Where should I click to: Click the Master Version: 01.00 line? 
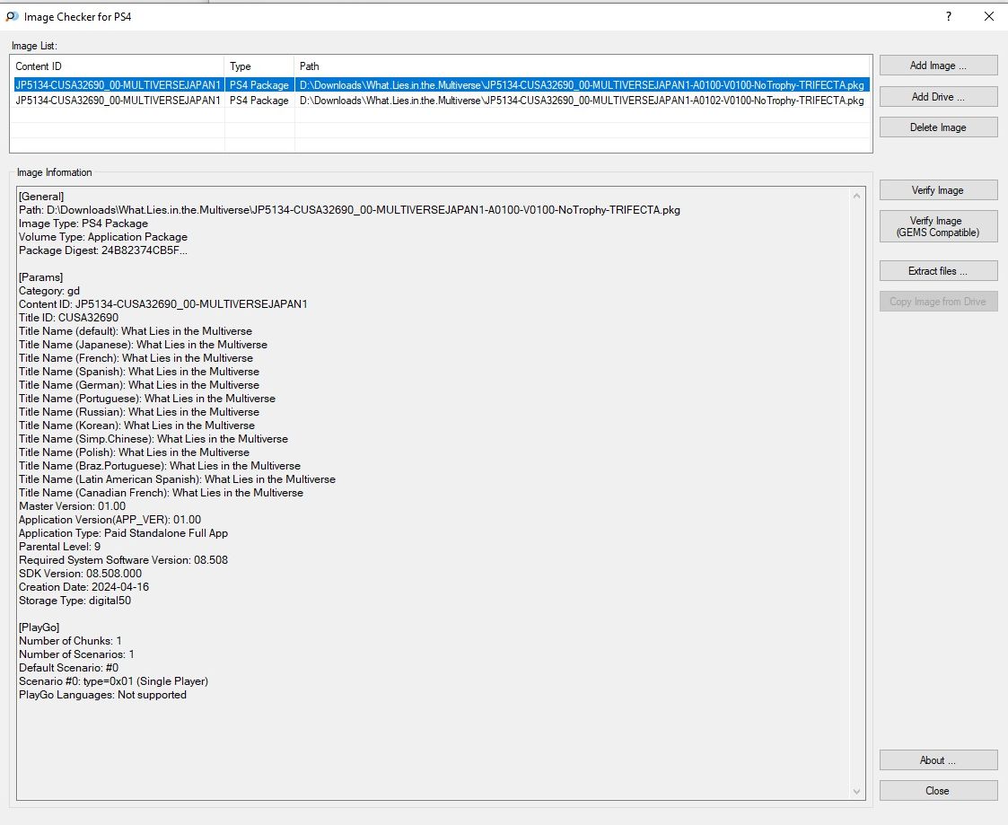click(x=72, y=506)
